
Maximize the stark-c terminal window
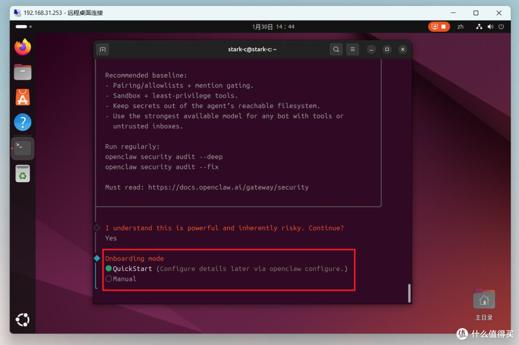point(387,49)
